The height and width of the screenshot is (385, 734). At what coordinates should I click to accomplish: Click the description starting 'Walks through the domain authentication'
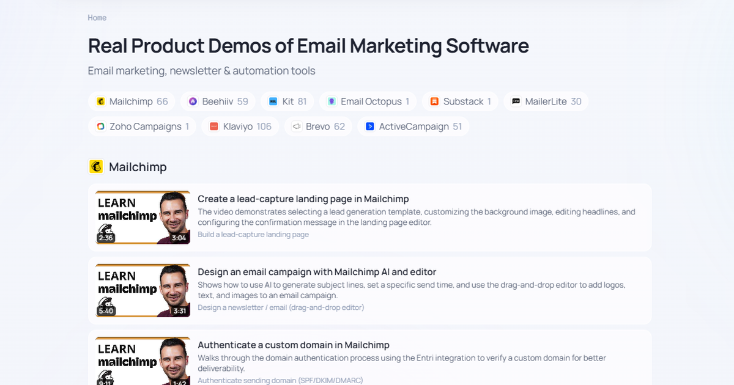402,363
